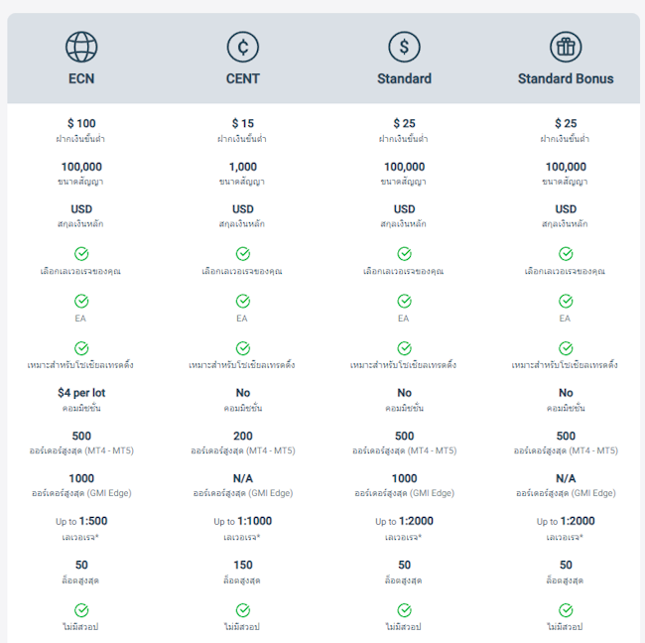Click the CENT coin icon
Image resolution: width=645 pixels, height=643 pixels.
pyautogui.click(x=243, y=47)
